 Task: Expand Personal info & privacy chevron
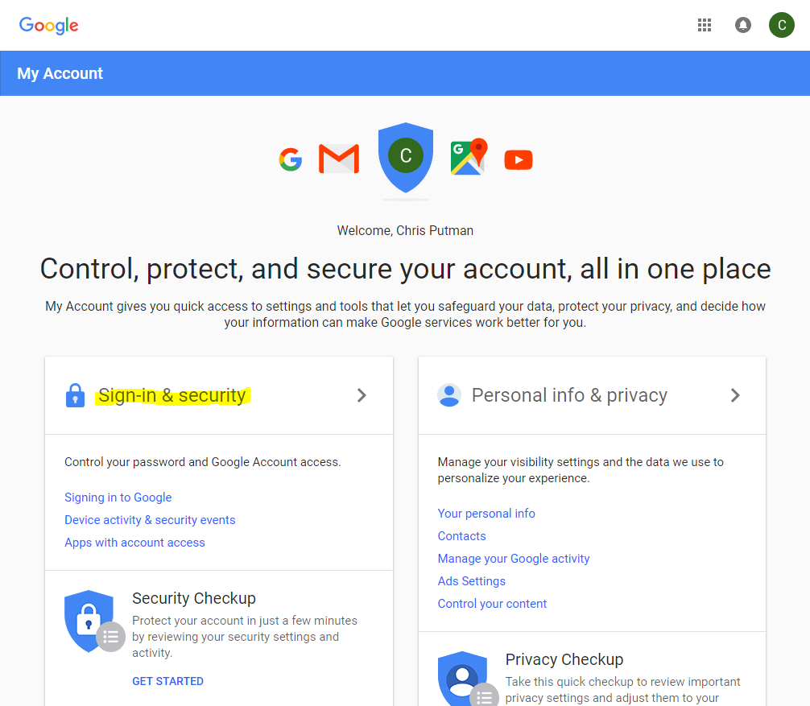pyautogui.click(x=735, y=395)
